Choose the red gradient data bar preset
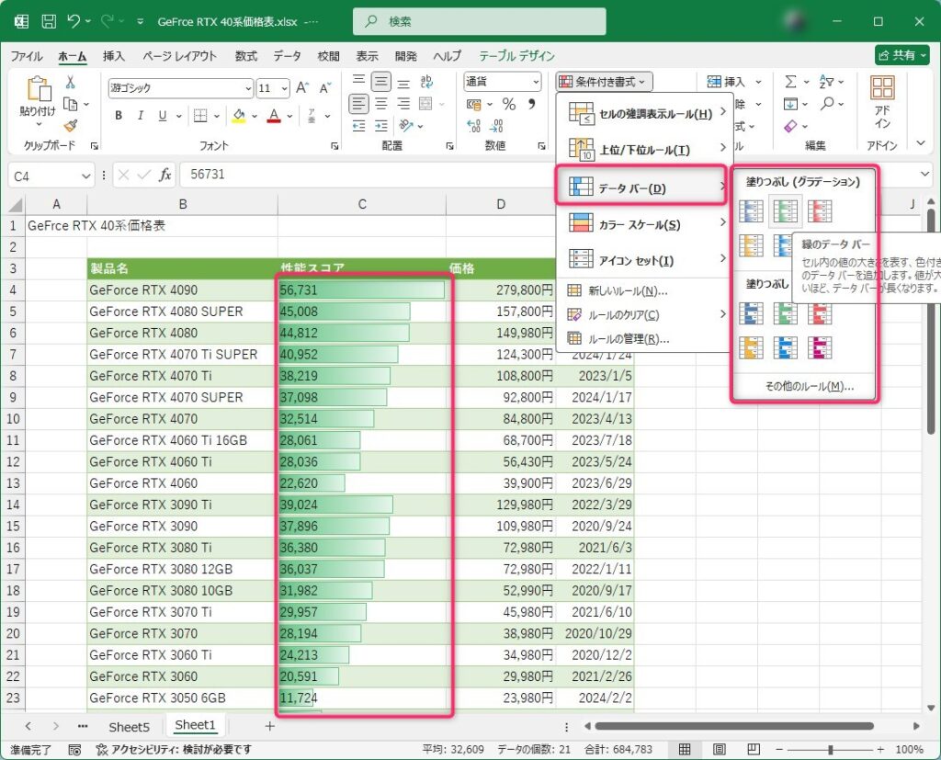The image size is (941, 760). coord(820,211)
